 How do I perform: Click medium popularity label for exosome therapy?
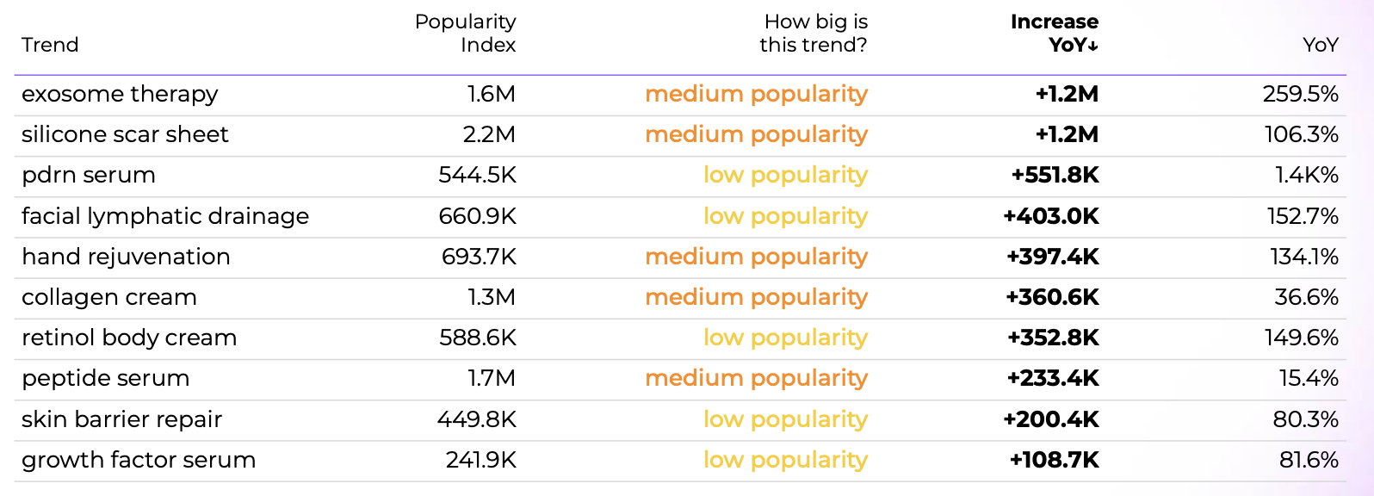point(756,94)
